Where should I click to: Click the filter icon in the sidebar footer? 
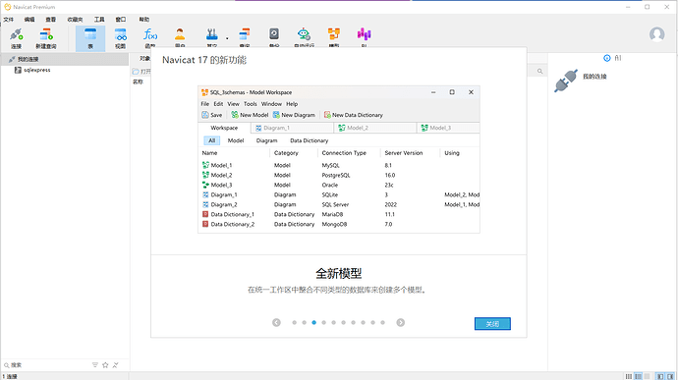[x=95, y=365]
